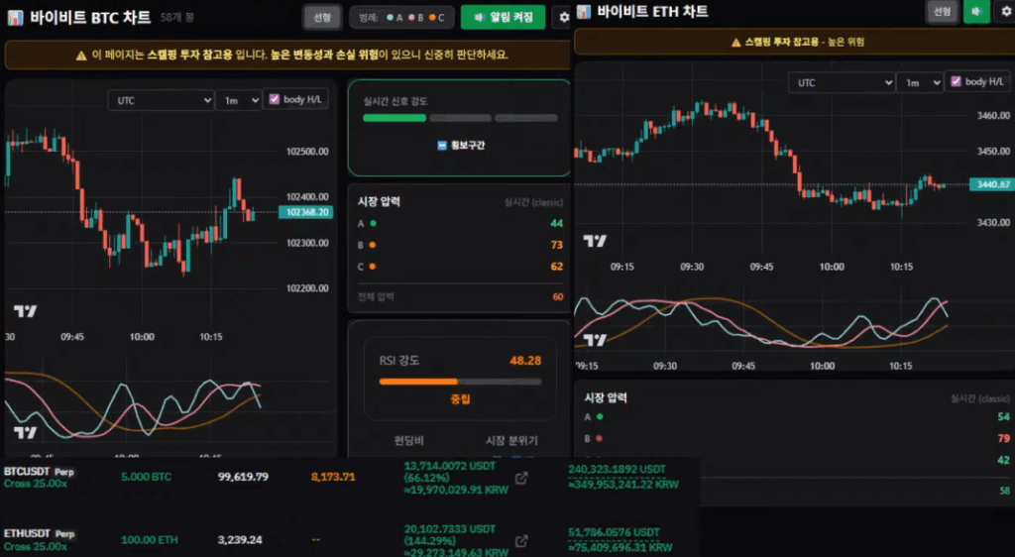Screen dimensions: 1015x557
Task: Click TradingView logo on BTC candlestick chart
Action: click(25, 310)
